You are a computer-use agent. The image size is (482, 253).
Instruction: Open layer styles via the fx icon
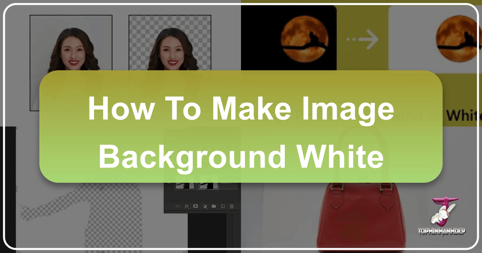(x=187, y=206)
